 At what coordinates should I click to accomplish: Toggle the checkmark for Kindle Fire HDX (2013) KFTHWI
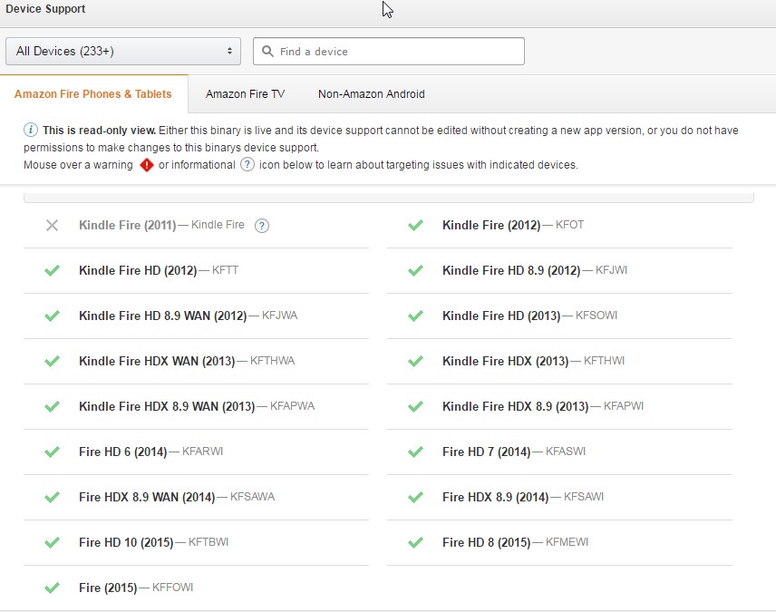(x=416, y=361)
